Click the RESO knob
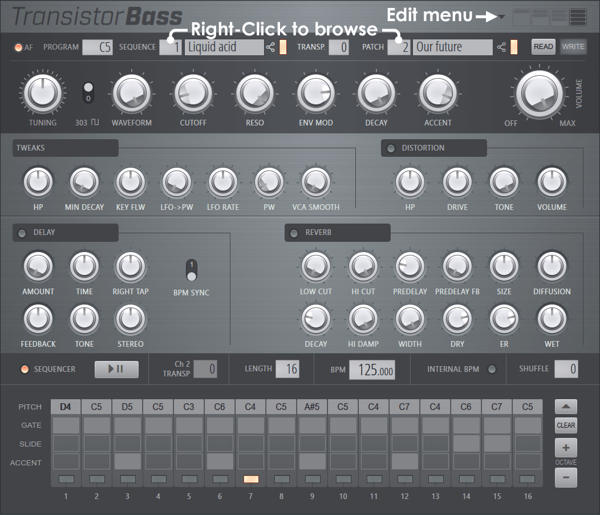This screenshot has width=600, height=515. [x=254, y=93]
